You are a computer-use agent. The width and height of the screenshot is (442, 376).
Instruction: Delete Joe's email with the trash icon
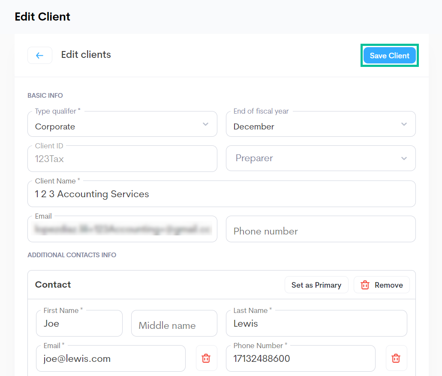click(x=206, y=358)
